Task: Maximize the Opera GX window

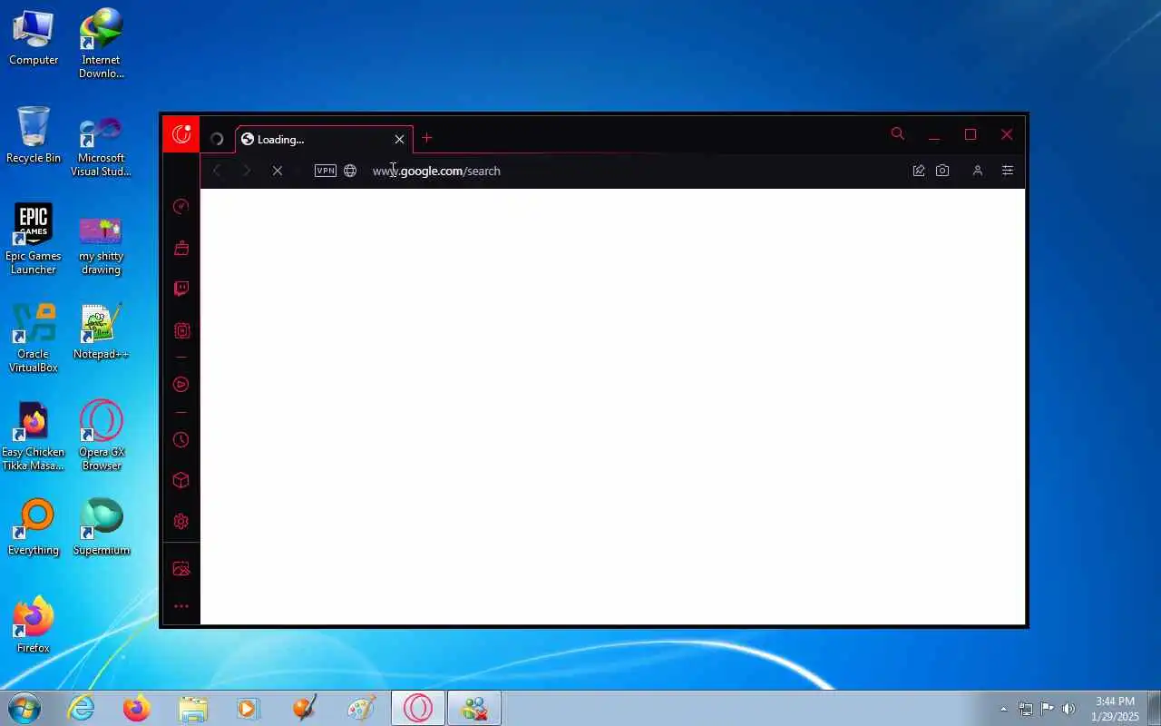Action: pyautogui.click(x=971, y=134)
